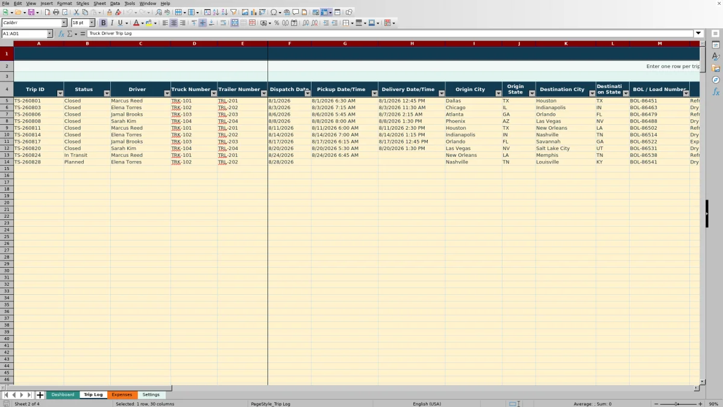Click the Font Color red A swatch
Image resolution: width=723 pixels, height=407 pixels.
pyautogui.click(x=136, y=23)
